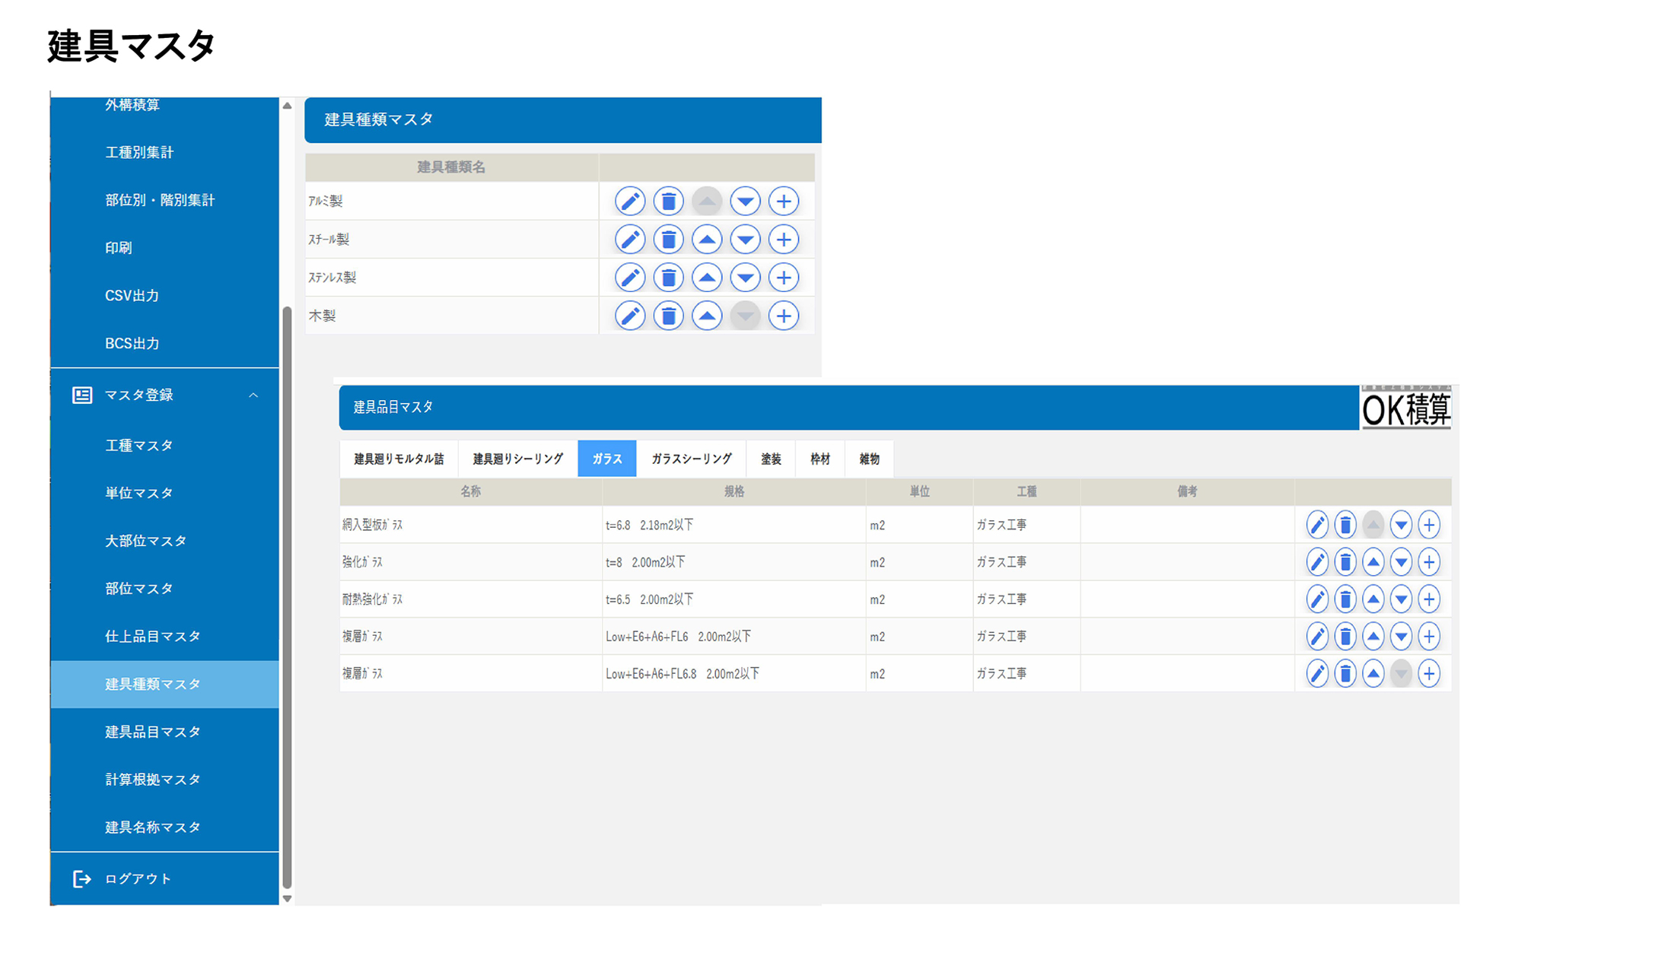The height and width of the screenshot is (969, 1674).
Task: Switch to the ガラスシーリング tab
Action: [x=691, y=459]
